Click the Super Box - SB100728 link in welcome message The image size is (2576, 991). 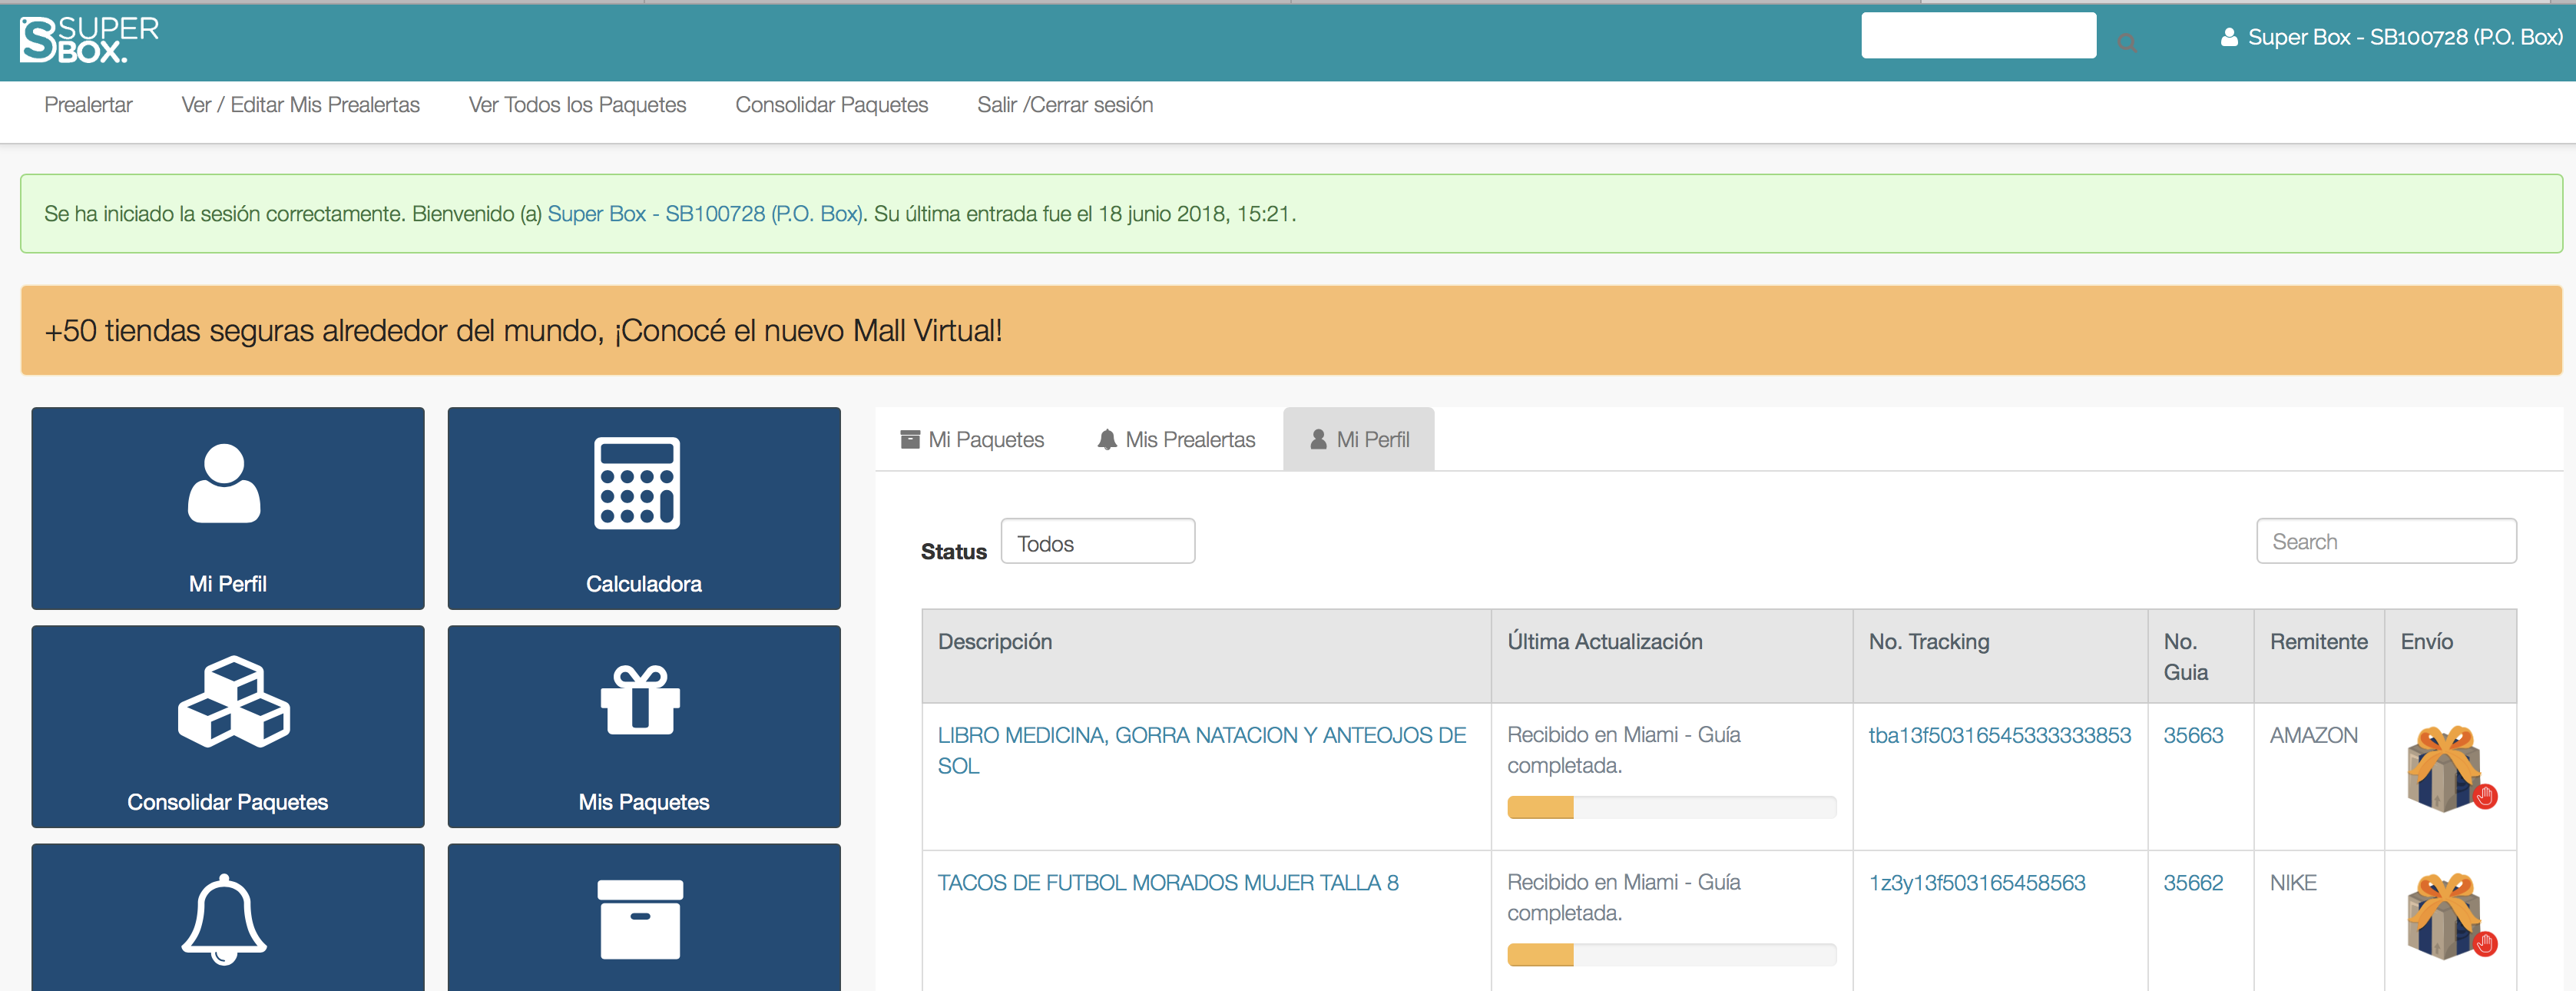(705, 214)
